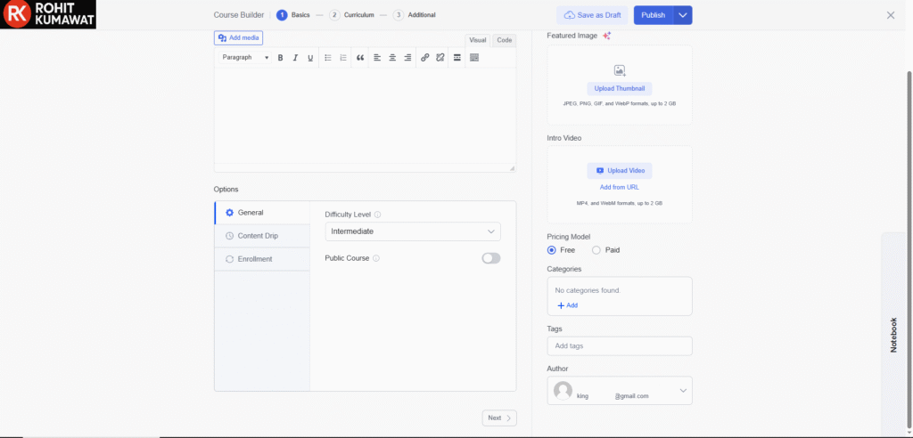Select the Free pricing model

pyautogui.click(x=552, y=250)
